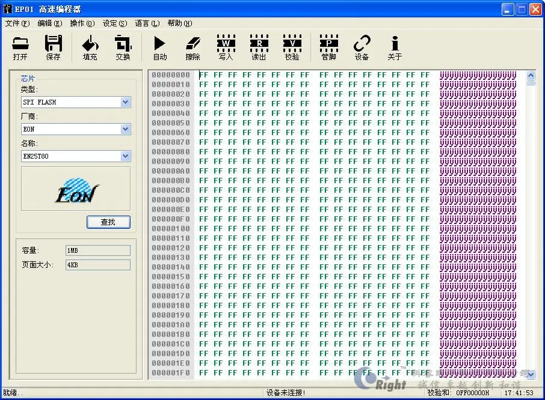Screen dimensions: 545x400
Task: Maximize the EP01 window
Action: 522,10
